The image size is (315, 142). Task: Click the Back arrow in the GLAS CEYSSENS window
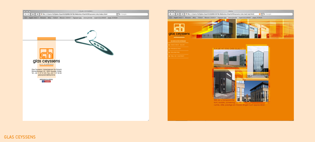point(25,14)
